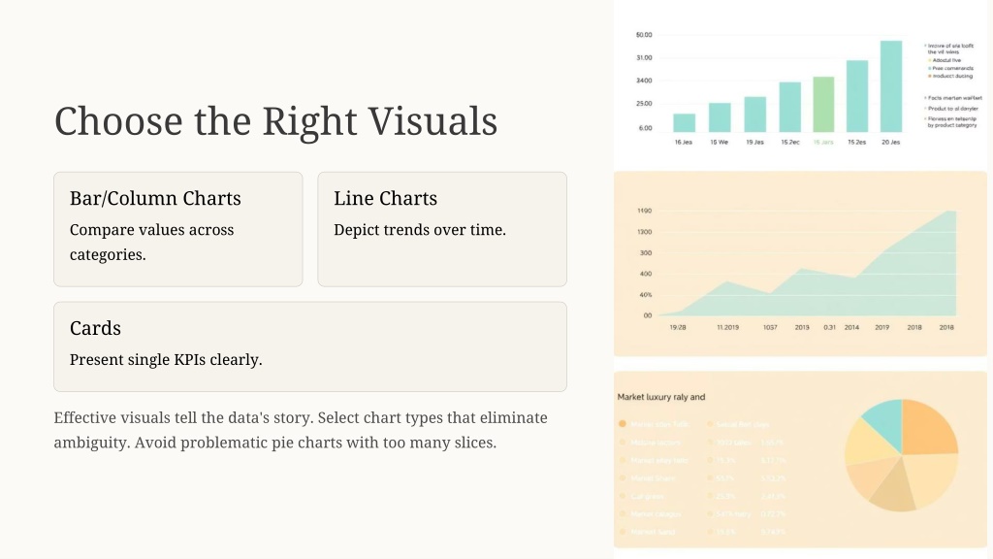Select the Bar/Column Charts card
The image size is (993, 559).
[x=178, y=229]
